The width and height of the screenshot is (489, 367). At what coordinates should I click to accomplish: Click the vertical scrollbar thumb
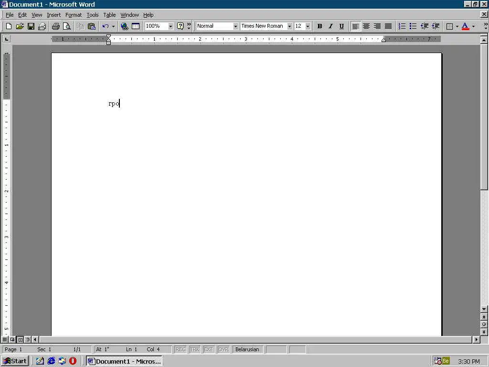point(484,117)
